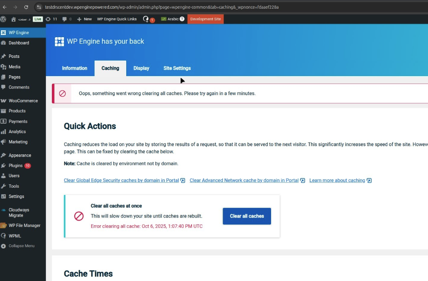Click the Cache Times heading
This screenshot has height=281, width=428.
click(x=88, y=274)
